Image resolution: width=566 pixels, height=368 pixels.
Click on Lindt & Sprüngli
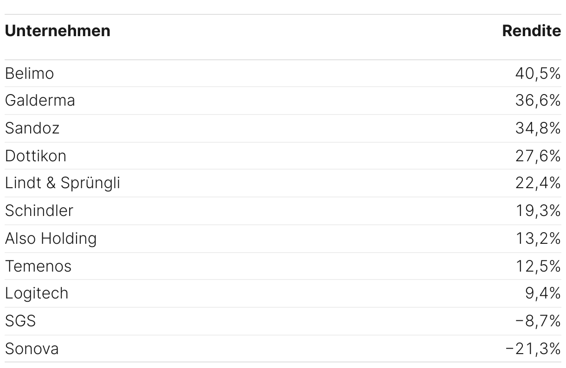click(63, 183)
